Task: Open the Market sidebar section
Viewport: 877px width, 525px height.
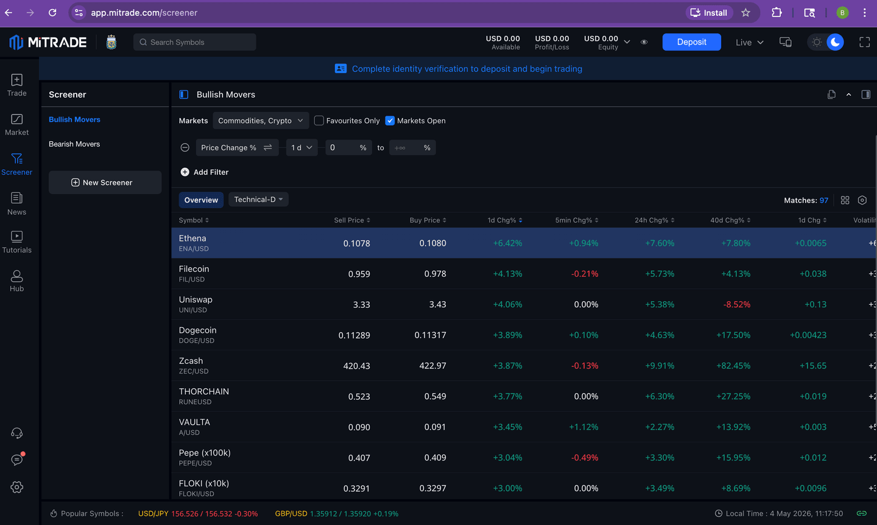Action: (x=17, y=125)
